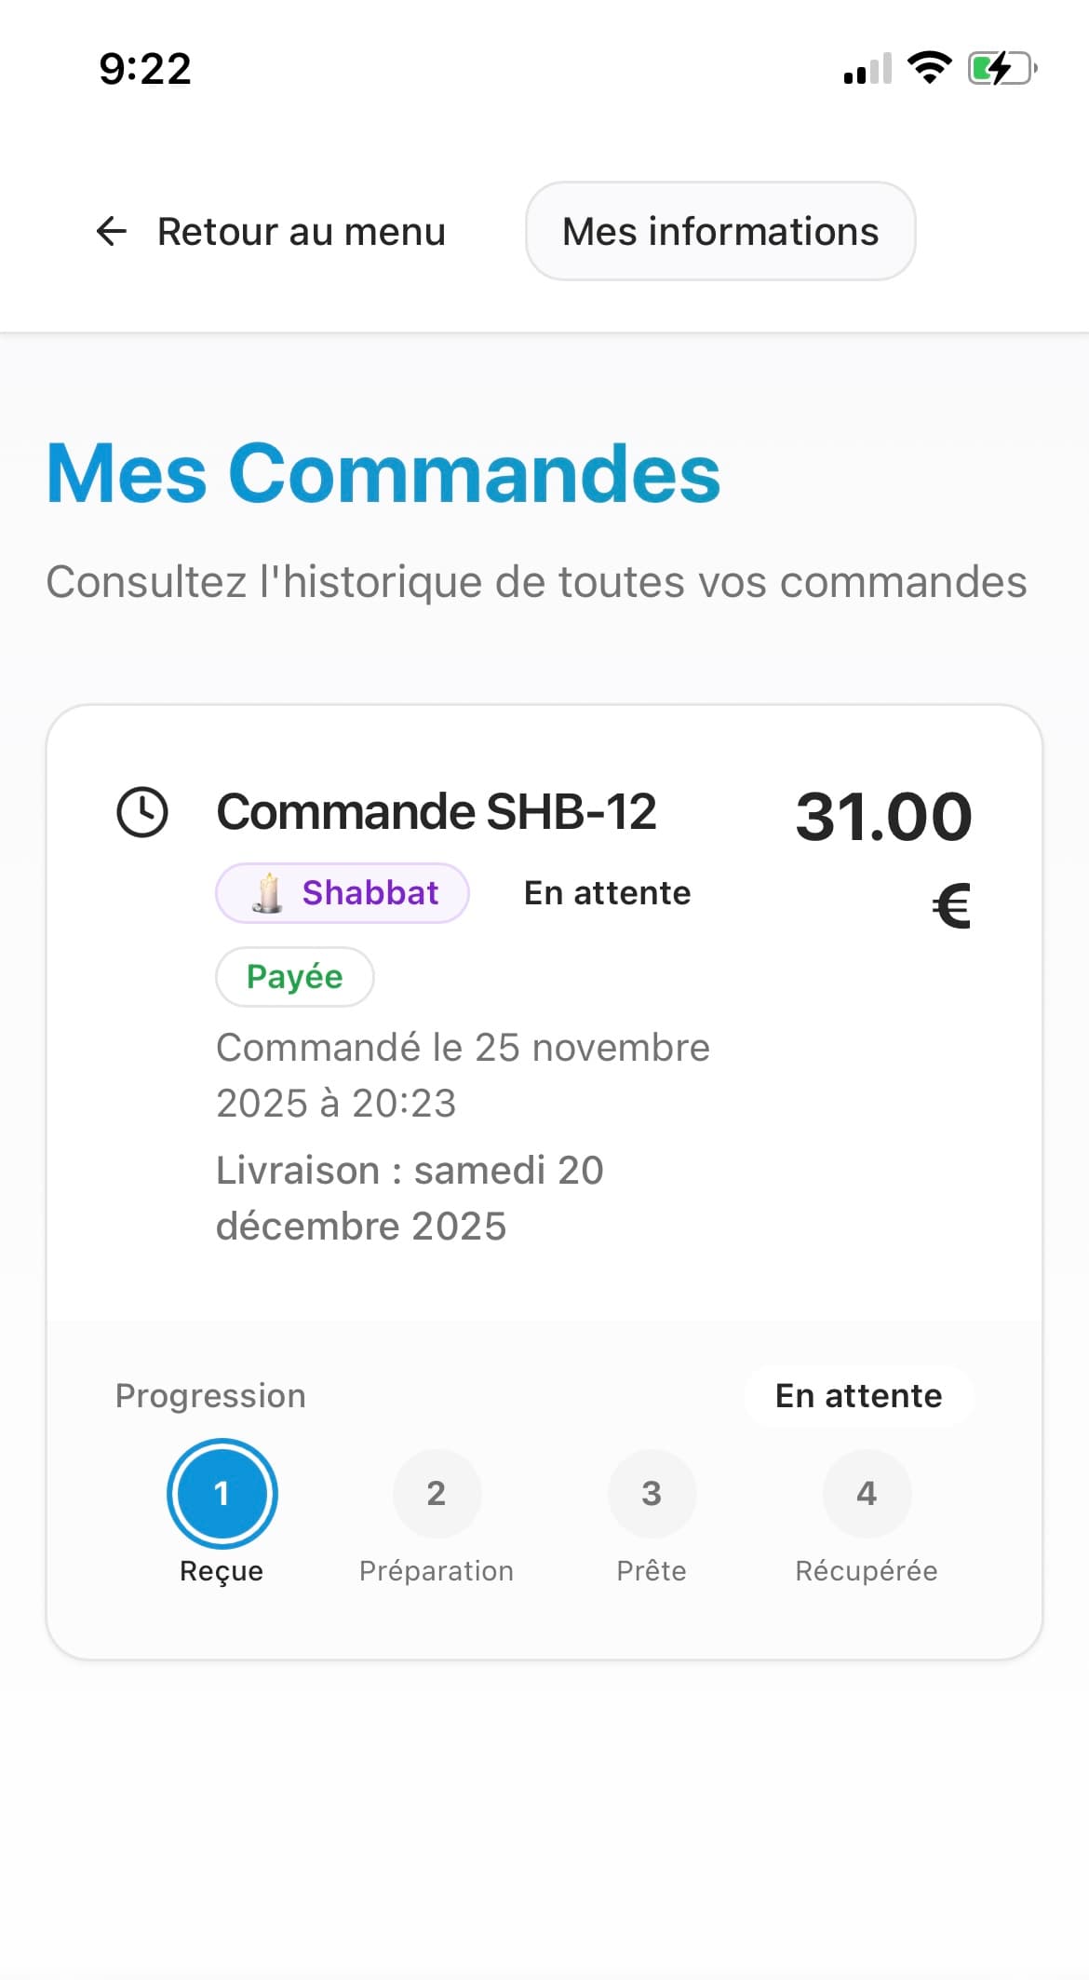Tap the En attente progression status pill

pyautogui.click(x=858, y=1395)
